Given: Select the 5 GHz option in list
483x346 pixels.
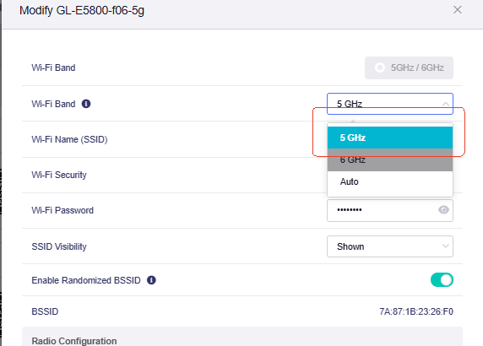Looking at the screenshot, I should click(390, 138).
